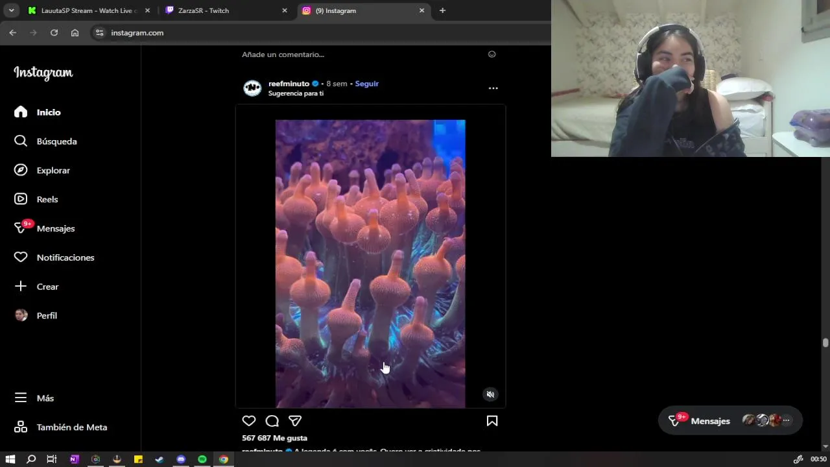Open comments via speech bubble icon
Viewport: 830px width, 467px height.
pos(272,421)
